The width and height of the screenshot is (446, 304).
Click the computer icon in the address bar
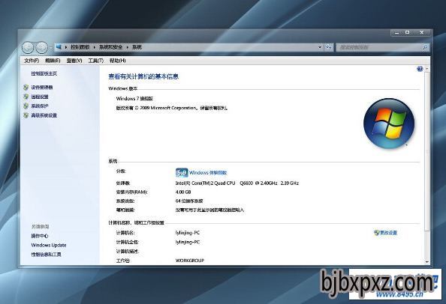(x=59, y=47)
